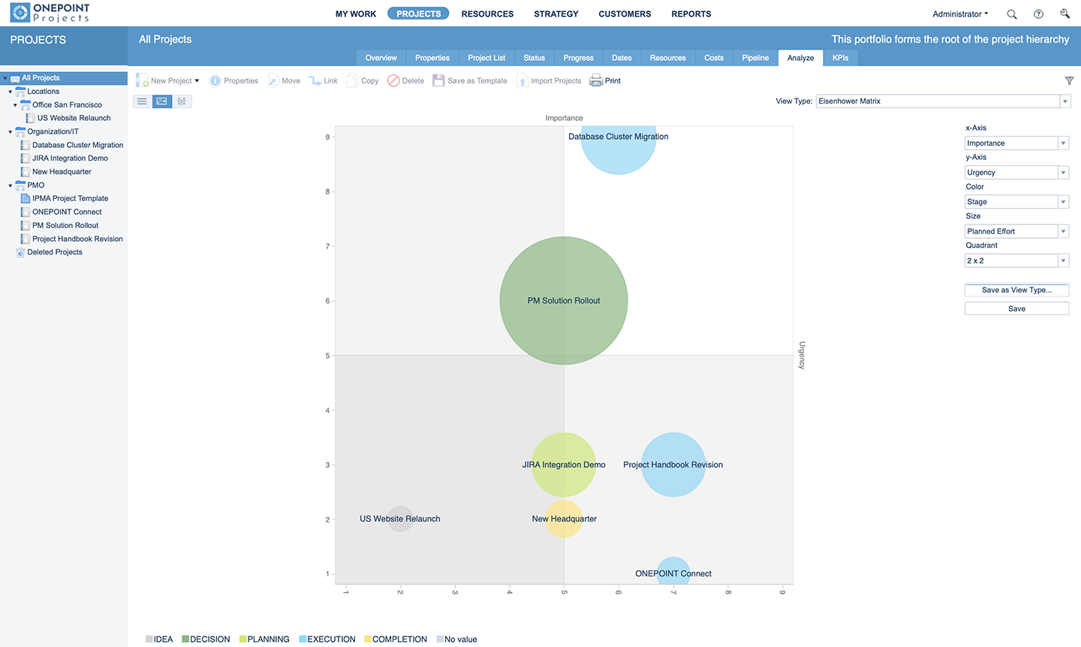This screenshot has height=647, width=1081.
Task: Select the Save as Template icon
Action: click(x=438, y=80)
